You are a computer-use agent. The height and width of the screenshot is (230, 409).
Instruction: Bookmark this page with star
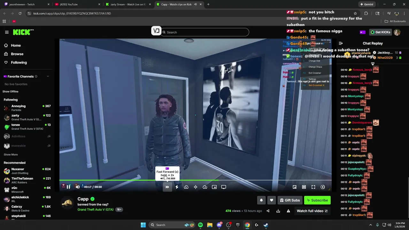point(355,13)
